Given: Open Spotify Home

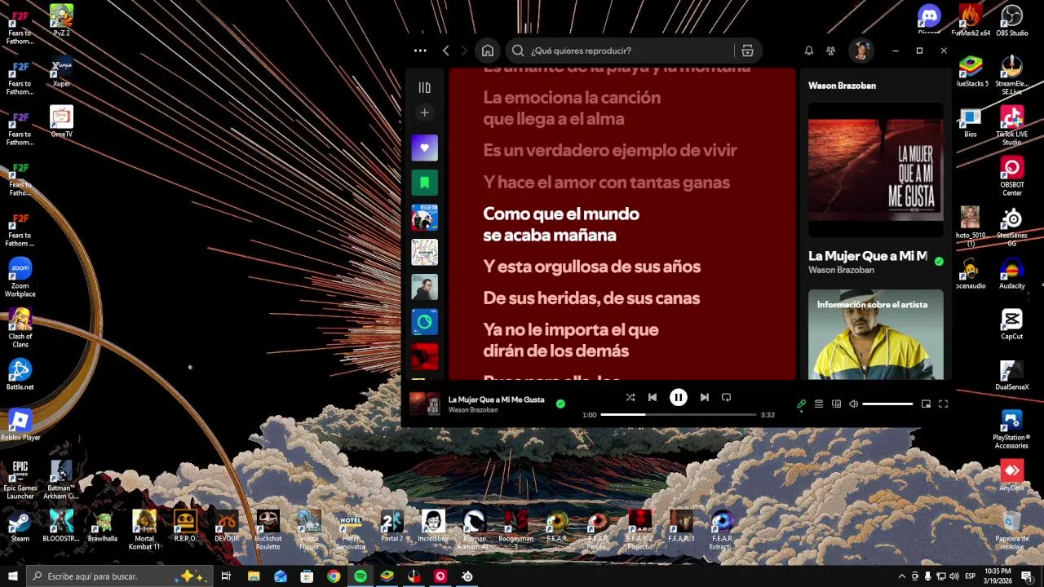Looking at the screenshot, I should tap(488, 51).
